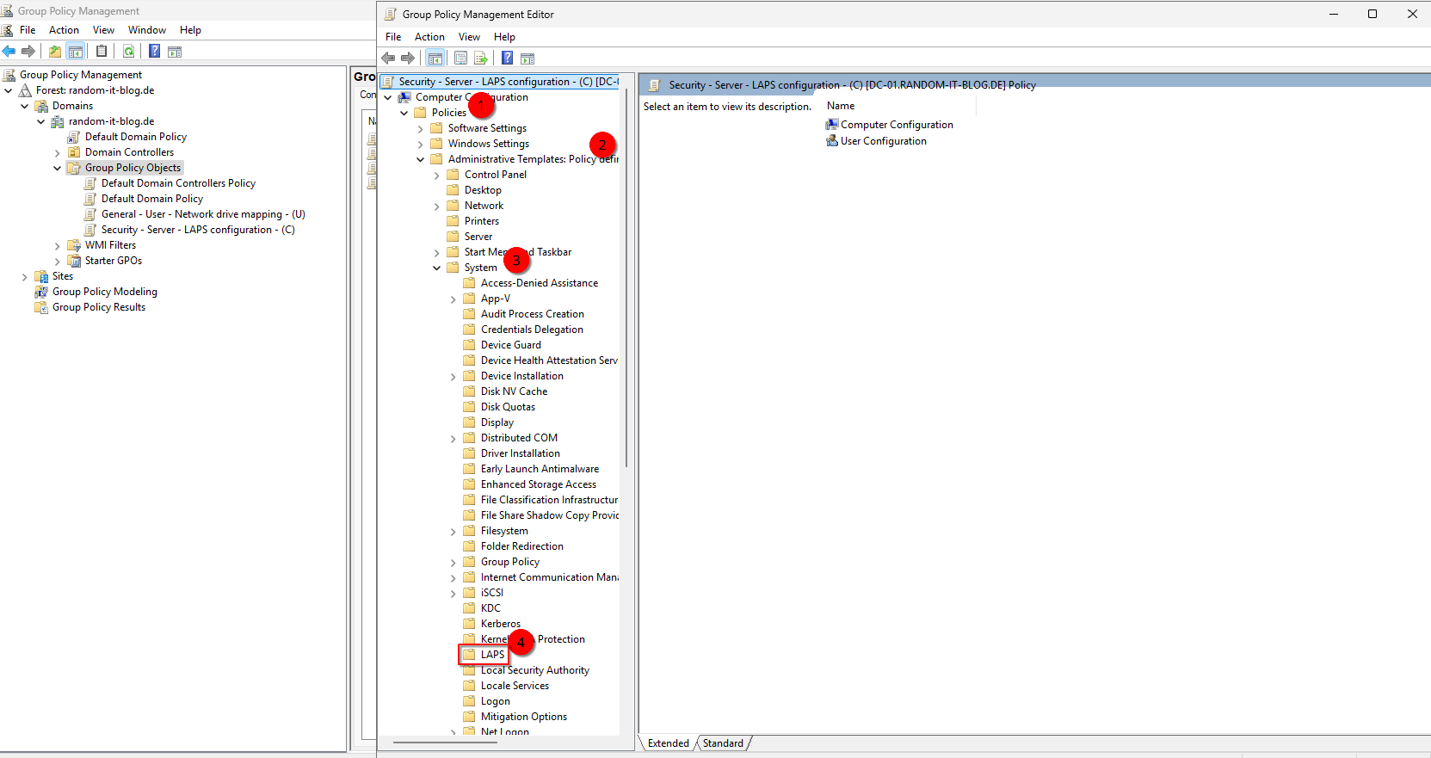Expand the Device Installation folder
1431x758 pixels.
point(453,376)
